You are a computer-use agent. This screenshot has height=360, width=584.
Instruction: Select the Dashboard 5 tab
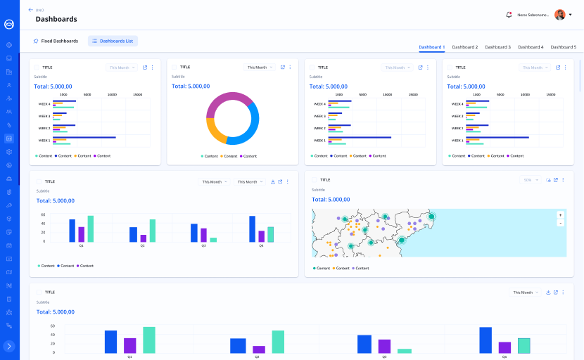point(563,47)
